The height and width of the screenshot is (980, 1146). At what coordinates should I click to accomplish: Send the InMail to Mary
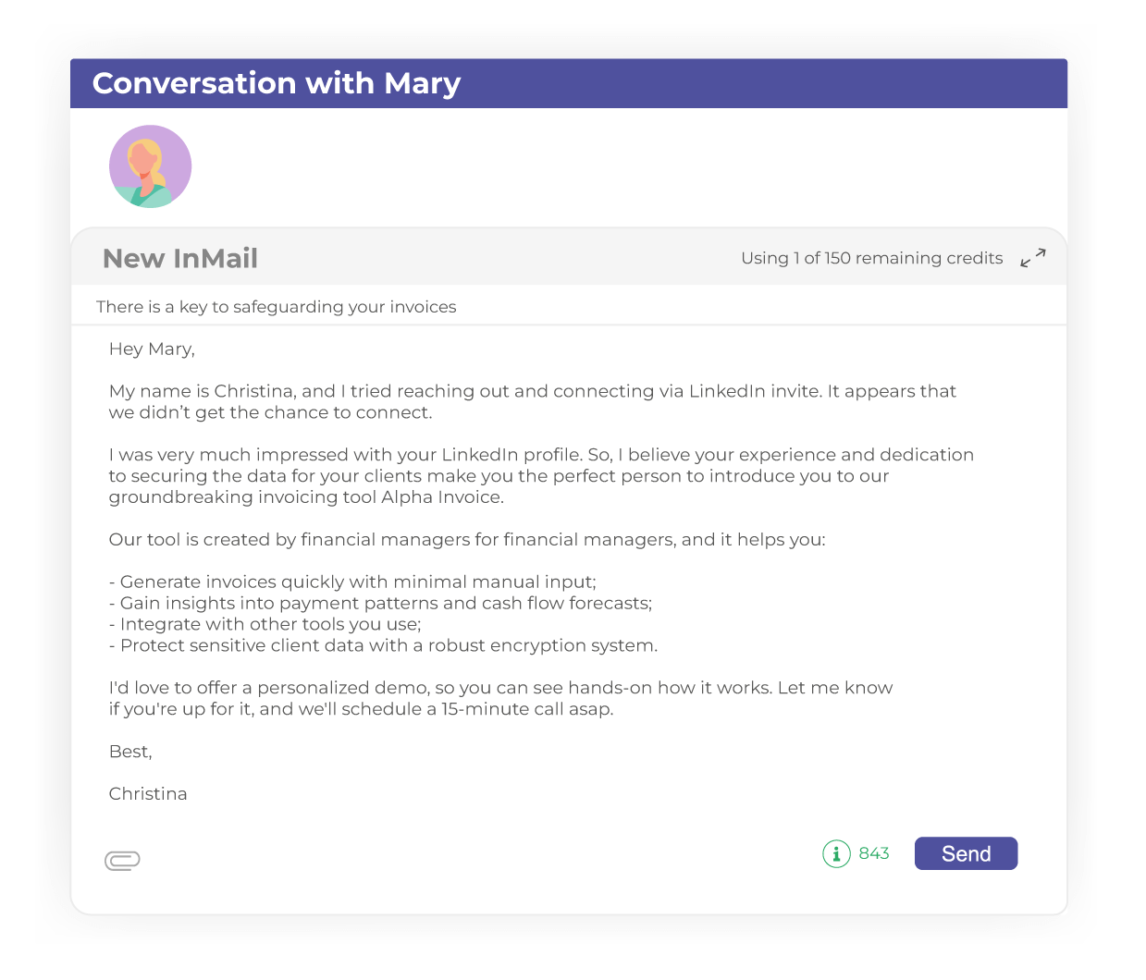(x=965, y=852)
